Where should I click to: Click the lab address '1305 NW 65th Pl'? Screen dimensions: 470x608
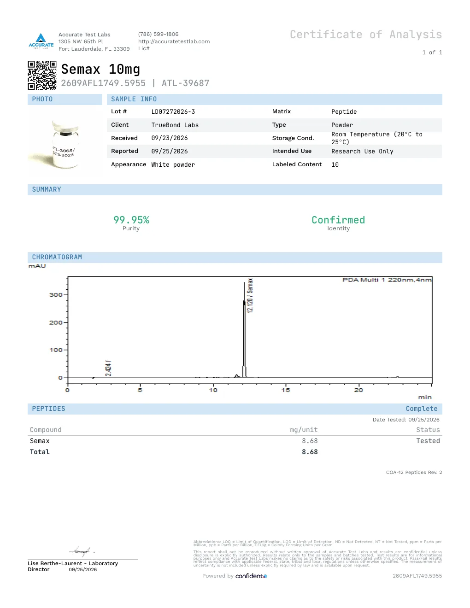81,41
